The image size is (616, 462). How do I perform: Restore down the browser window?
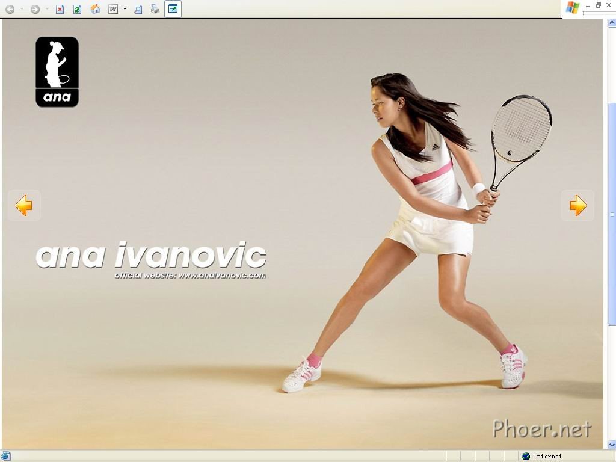pyautogui.click(x=599, y=5)
